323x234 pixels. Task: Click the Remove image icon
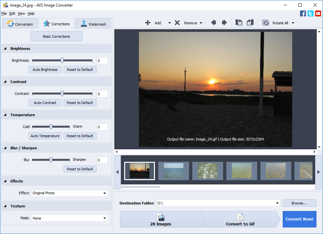[177, 23]
